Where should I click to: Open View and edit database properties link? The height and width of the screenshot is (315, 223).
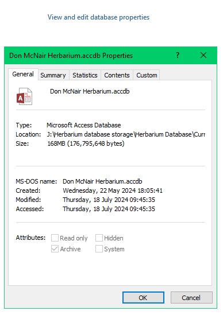point(98,17)
